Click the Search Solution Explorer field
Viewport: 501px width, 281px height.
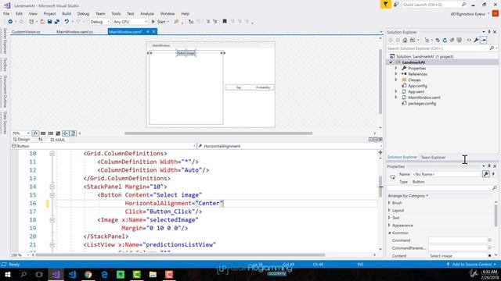point(438,48)
